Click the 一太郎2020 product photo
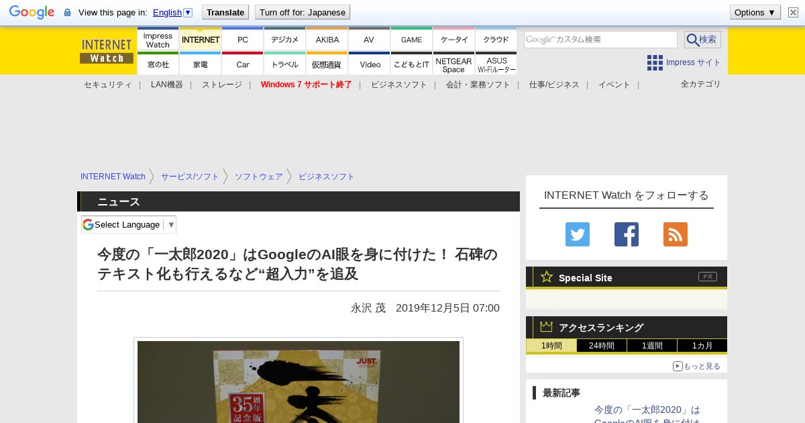 pos(299,382)
